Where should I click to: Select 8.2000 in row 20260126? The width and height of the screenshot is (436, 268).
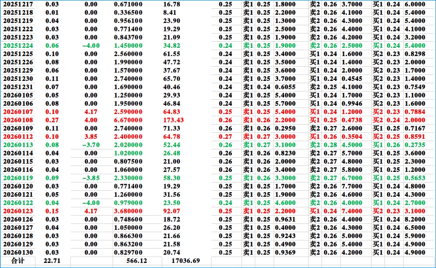[x=415, y=219]
